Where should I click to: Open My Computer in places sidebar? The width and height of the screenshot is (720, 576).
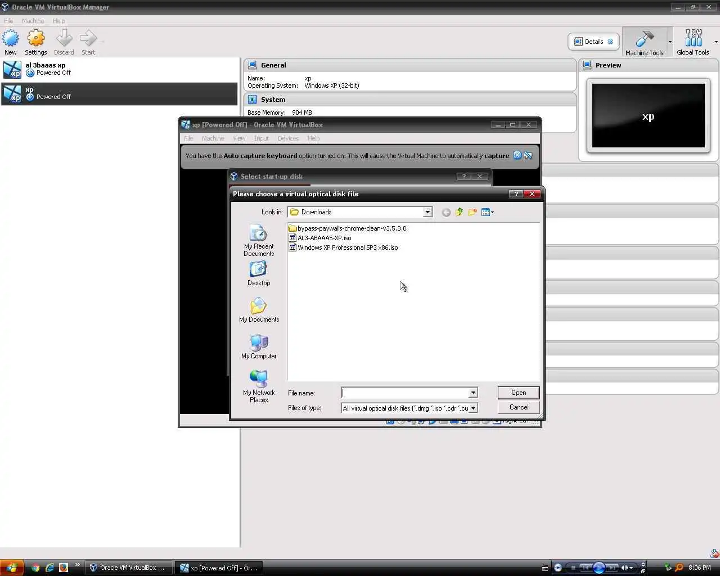tap(259, 347)
